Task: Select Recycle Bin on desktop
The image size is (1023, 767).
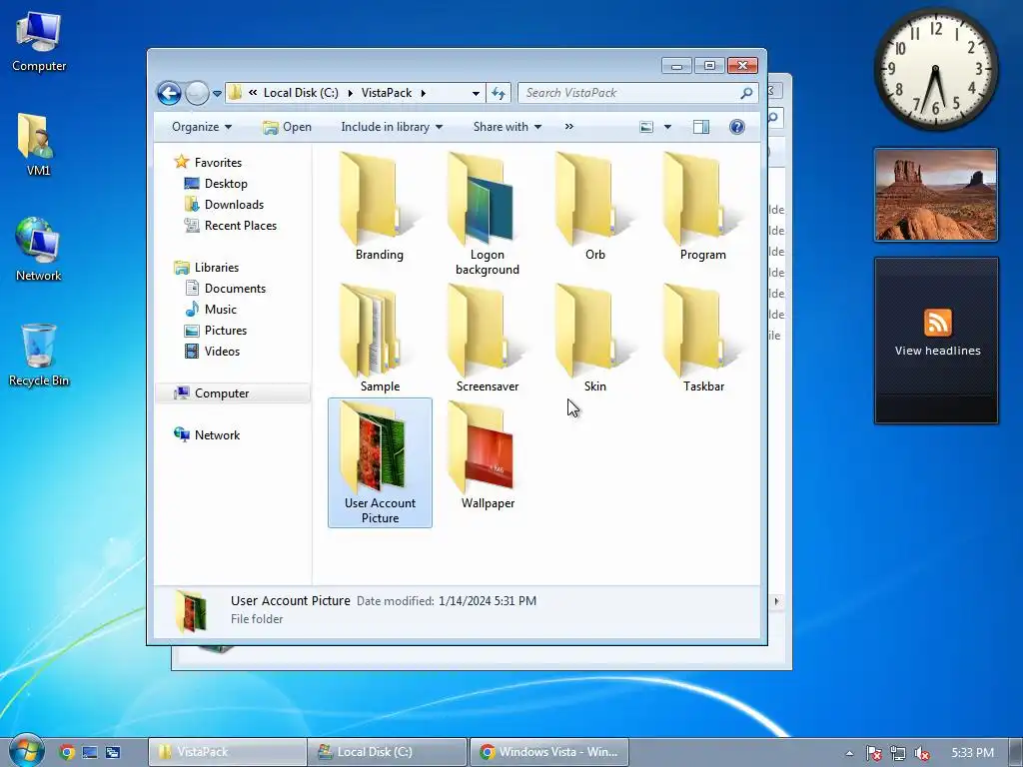Action: [39, 356]
